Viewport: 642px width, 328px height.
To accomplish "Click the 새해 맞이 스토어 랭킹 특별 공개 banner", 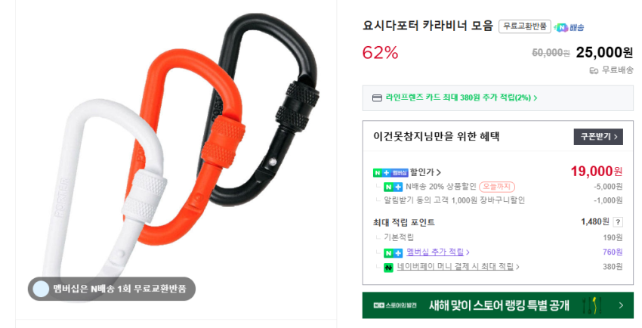I will 498,305.
